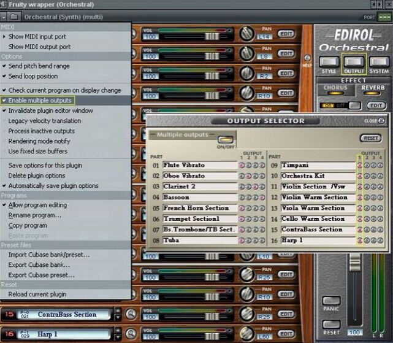Open the SYSTEM panel button
Image resolution: width=393 pixels, height=343 pixels.
379,61
